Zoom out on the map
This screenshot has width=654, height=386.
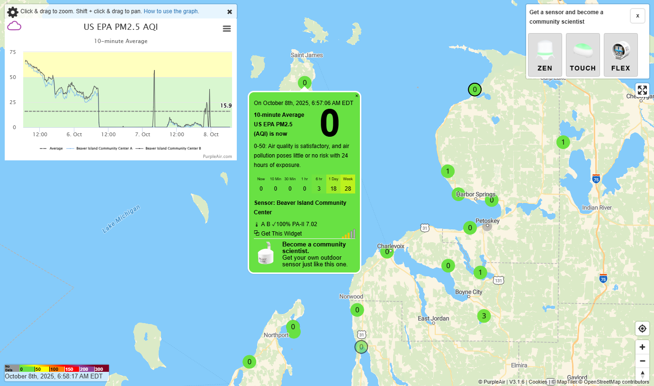coord(642,361)
